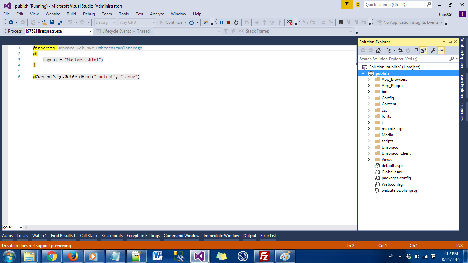This screenshot has height=263, width=468.
Task: Toggle Preview Selected Items in Solution Explorer
Action: (441, 50)
